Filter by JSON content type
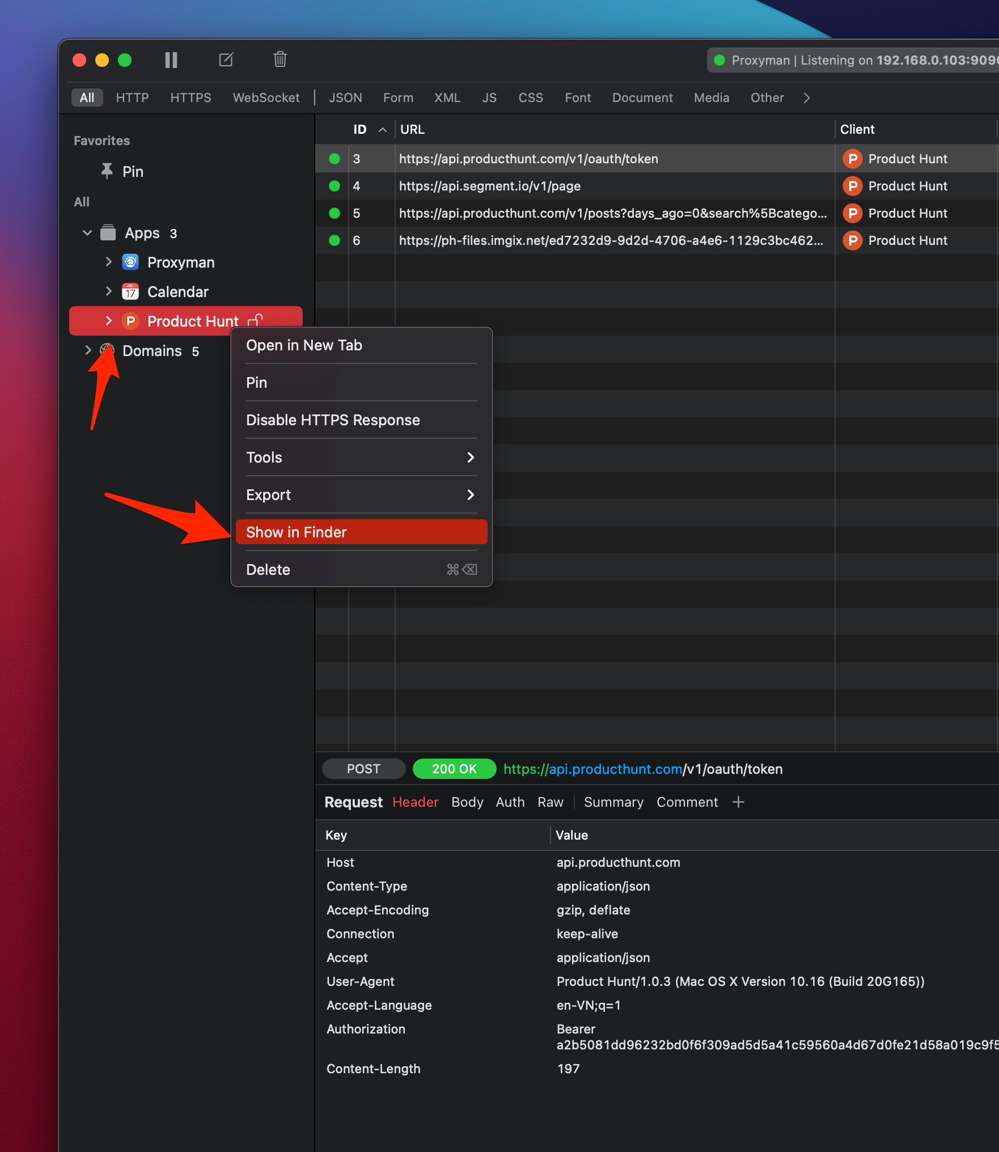Screen dimensions: 999x1152 click(346, 98)
